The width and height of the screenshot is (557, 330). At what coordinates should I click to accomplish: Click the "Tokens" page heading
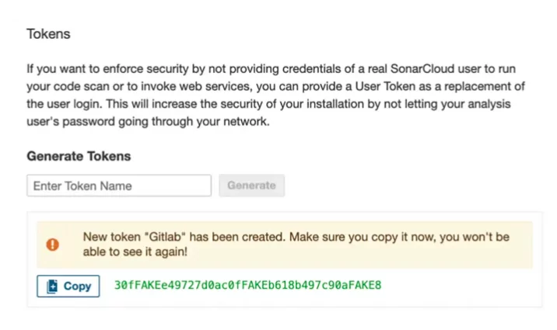[48, 34]
